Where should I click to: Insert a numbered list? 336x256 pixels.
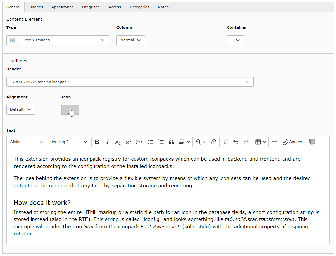(x=161, y=142)
